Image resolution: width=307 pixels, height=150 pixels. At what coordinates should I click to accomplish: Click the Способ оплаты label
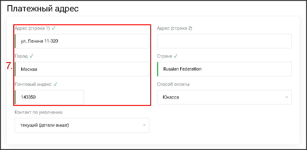173,84
